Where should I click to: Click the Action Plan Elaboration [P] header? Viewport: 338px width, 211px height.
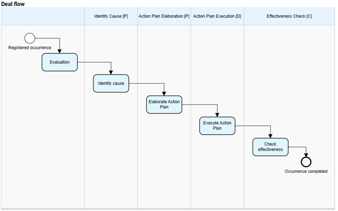[x=164, y=16]
